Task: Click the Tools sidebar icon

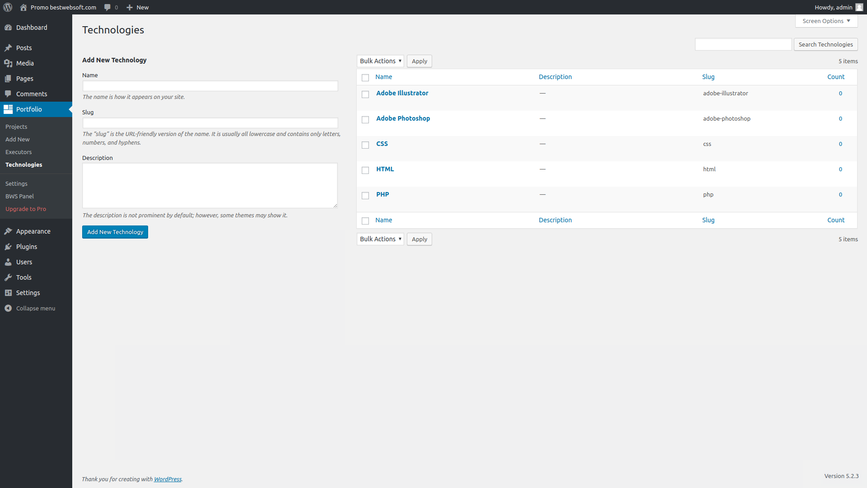Action: tap(8, 277)
